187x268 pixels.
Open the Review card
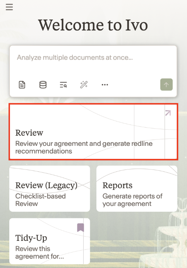coord(93,131)
